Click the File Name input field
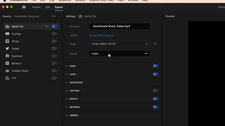The image size is (225, 126). (x=120, y=26)
